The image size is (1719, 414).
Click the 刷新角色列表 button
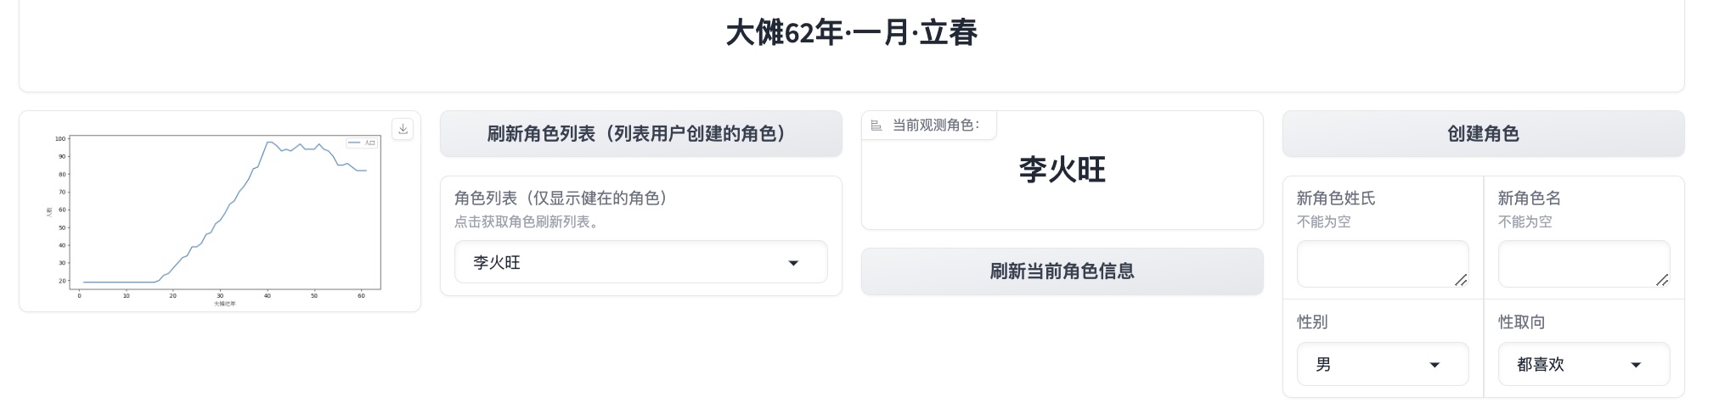[x=640, y=133]
